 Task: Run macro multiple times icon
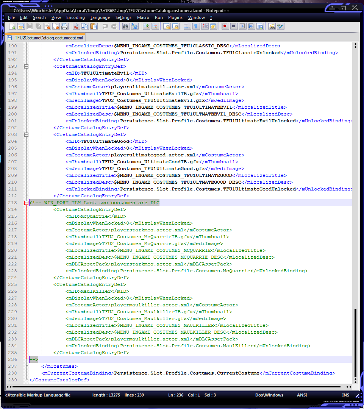point(251,26)
